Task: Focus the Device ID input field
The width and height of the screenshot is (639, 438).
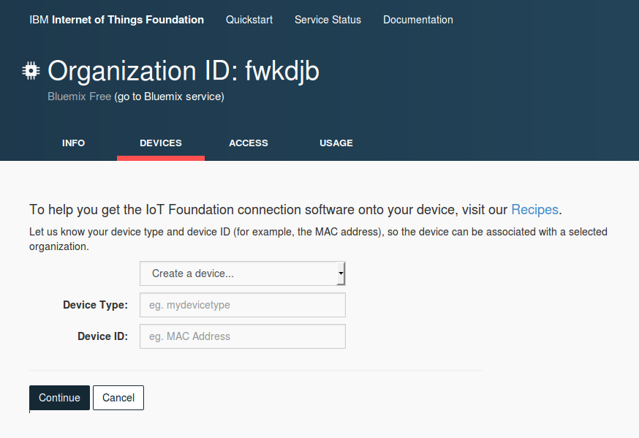Action: click(x=243, y=336)
